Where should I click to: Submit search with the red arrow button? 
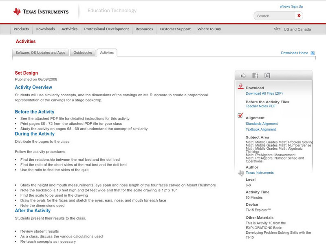[x=299, y=16]
